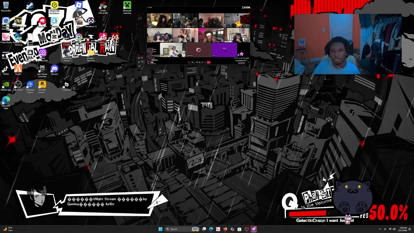Switch to the Discord taskbar window
Viewport: 414px width, 233px height.
coord(254,229)
